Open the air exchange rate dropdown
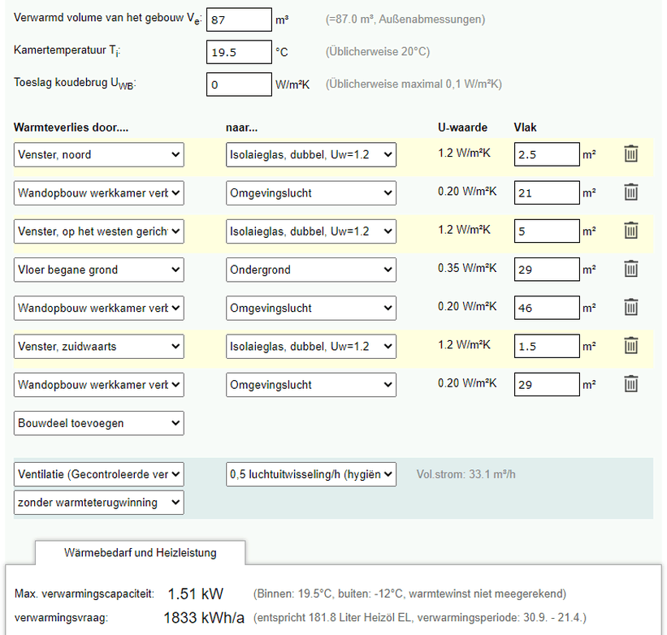 tap(311, 474)
